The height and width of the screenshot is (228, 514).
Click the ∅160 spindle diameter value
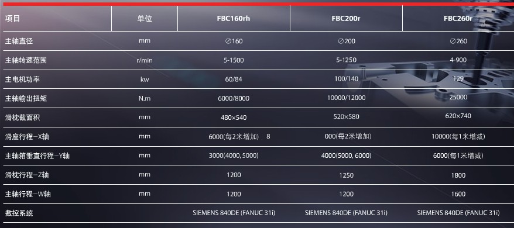click(x=234, y=42)
